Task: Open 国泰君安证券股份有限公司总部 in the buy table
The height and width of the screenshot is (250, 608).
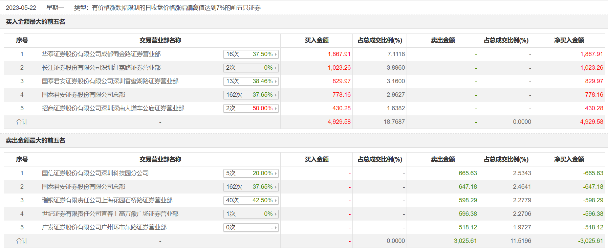Action: click(84, 95)
